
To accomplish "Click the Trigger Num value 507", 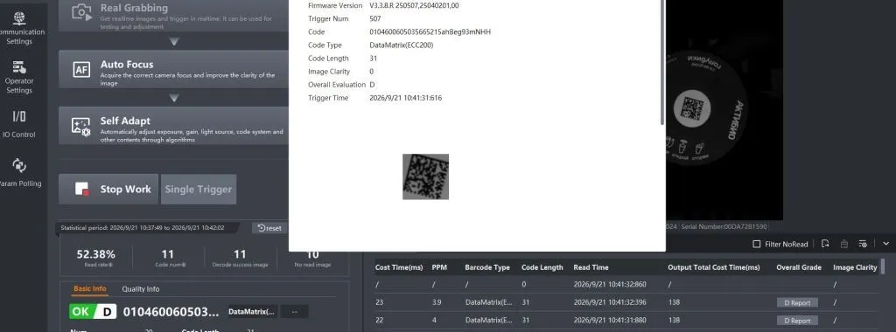I will 374,19.
